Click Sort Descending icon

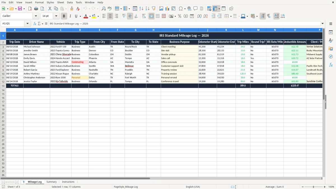(x=148, y=9)
